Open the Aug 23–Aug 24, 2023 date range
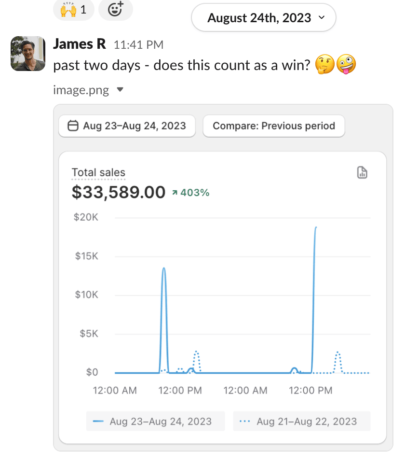Screen dimensions: 405x452 pyautogui.click(x=127, y=126)
